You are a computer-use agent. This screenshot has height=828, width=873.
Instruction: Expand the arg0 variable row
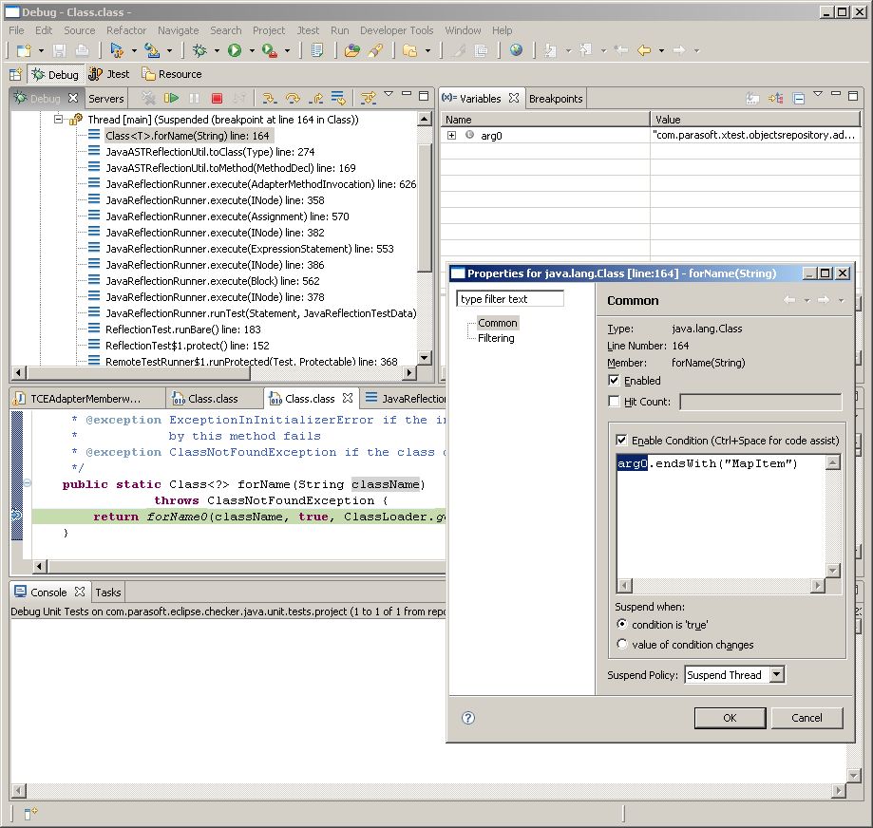coord(451,135)
